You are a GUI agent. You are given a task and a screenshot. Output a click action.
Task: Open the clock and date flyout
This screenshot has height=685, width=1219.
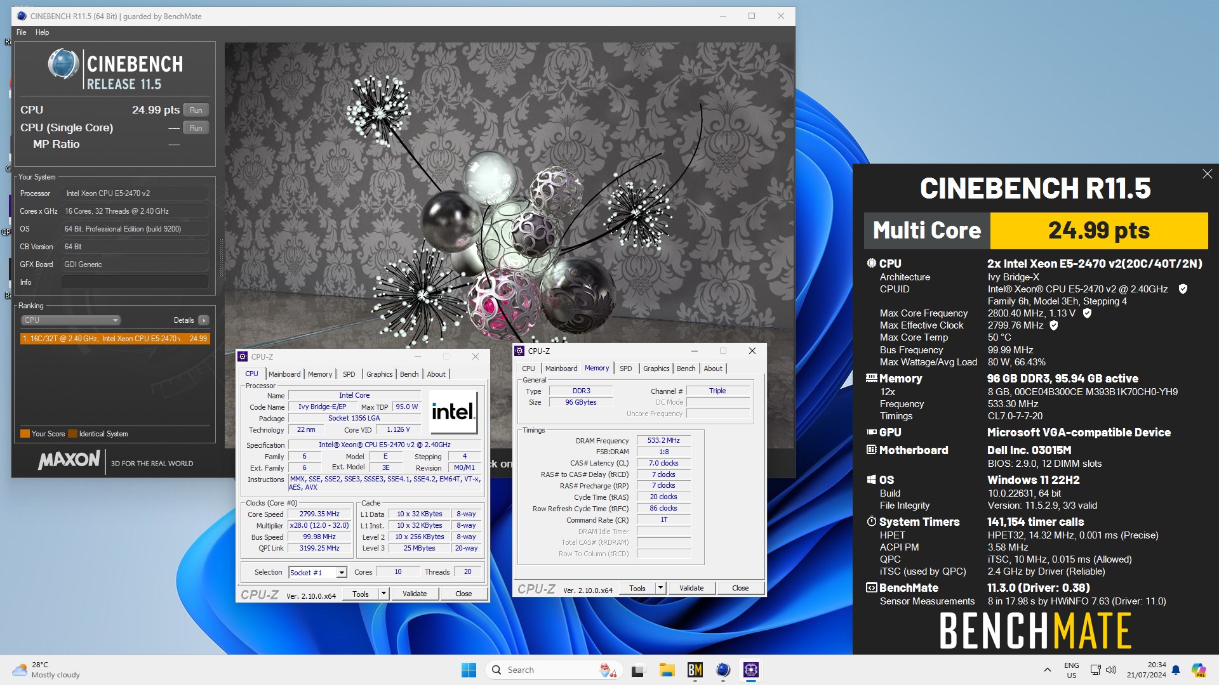[x=1147, y=670]
